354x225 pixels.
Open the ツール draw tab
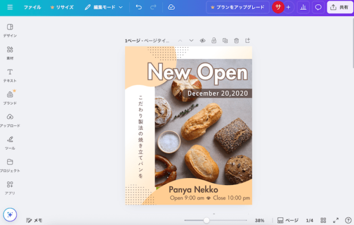[x=10, y=143]
